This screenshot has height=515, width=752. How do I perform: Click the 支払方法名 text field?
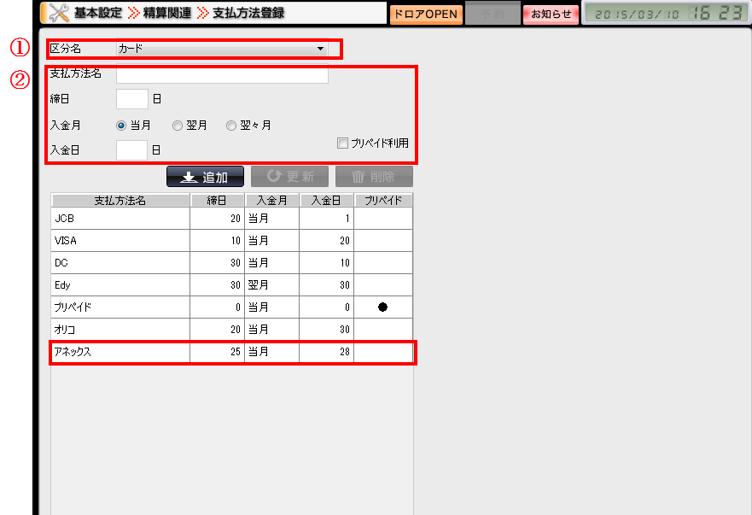(x=222, y=74)
